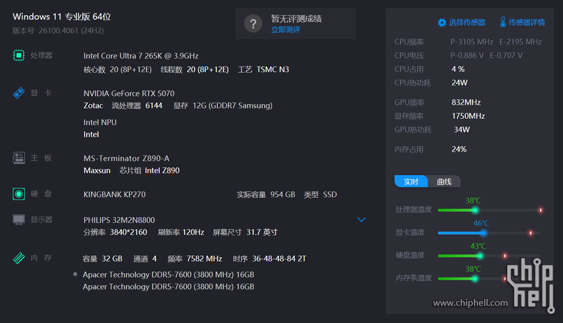Switch to the 曲线 tab
Viewport: 563px width, 323px height.
[x=444, y=181]
